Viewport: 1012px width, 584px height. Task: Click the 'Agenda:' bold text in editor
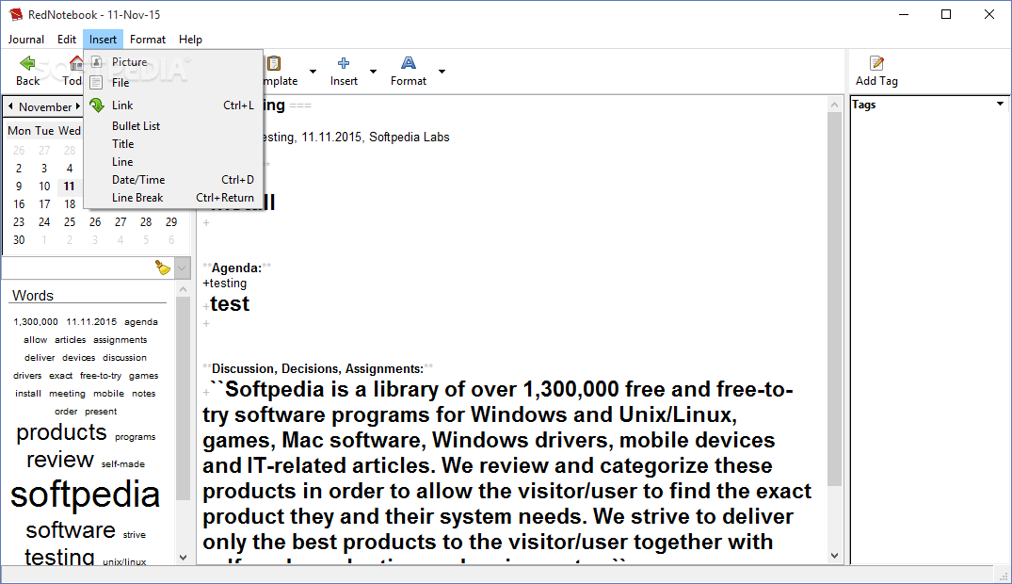[236, 268]
